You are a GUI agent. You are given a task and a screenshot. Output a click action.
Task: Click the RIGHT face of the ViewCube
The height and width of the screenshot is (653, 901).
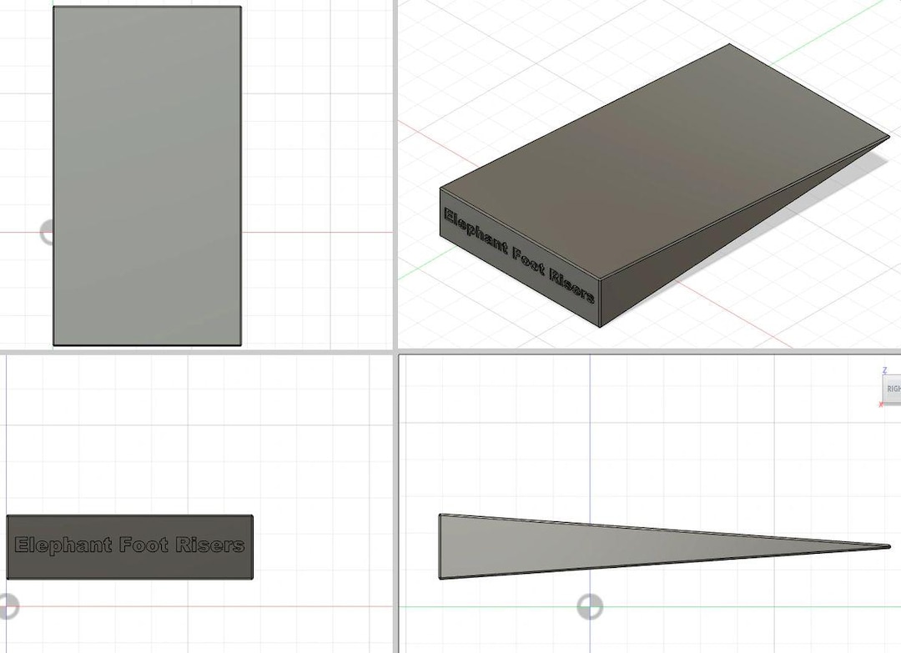click(893, 389)
